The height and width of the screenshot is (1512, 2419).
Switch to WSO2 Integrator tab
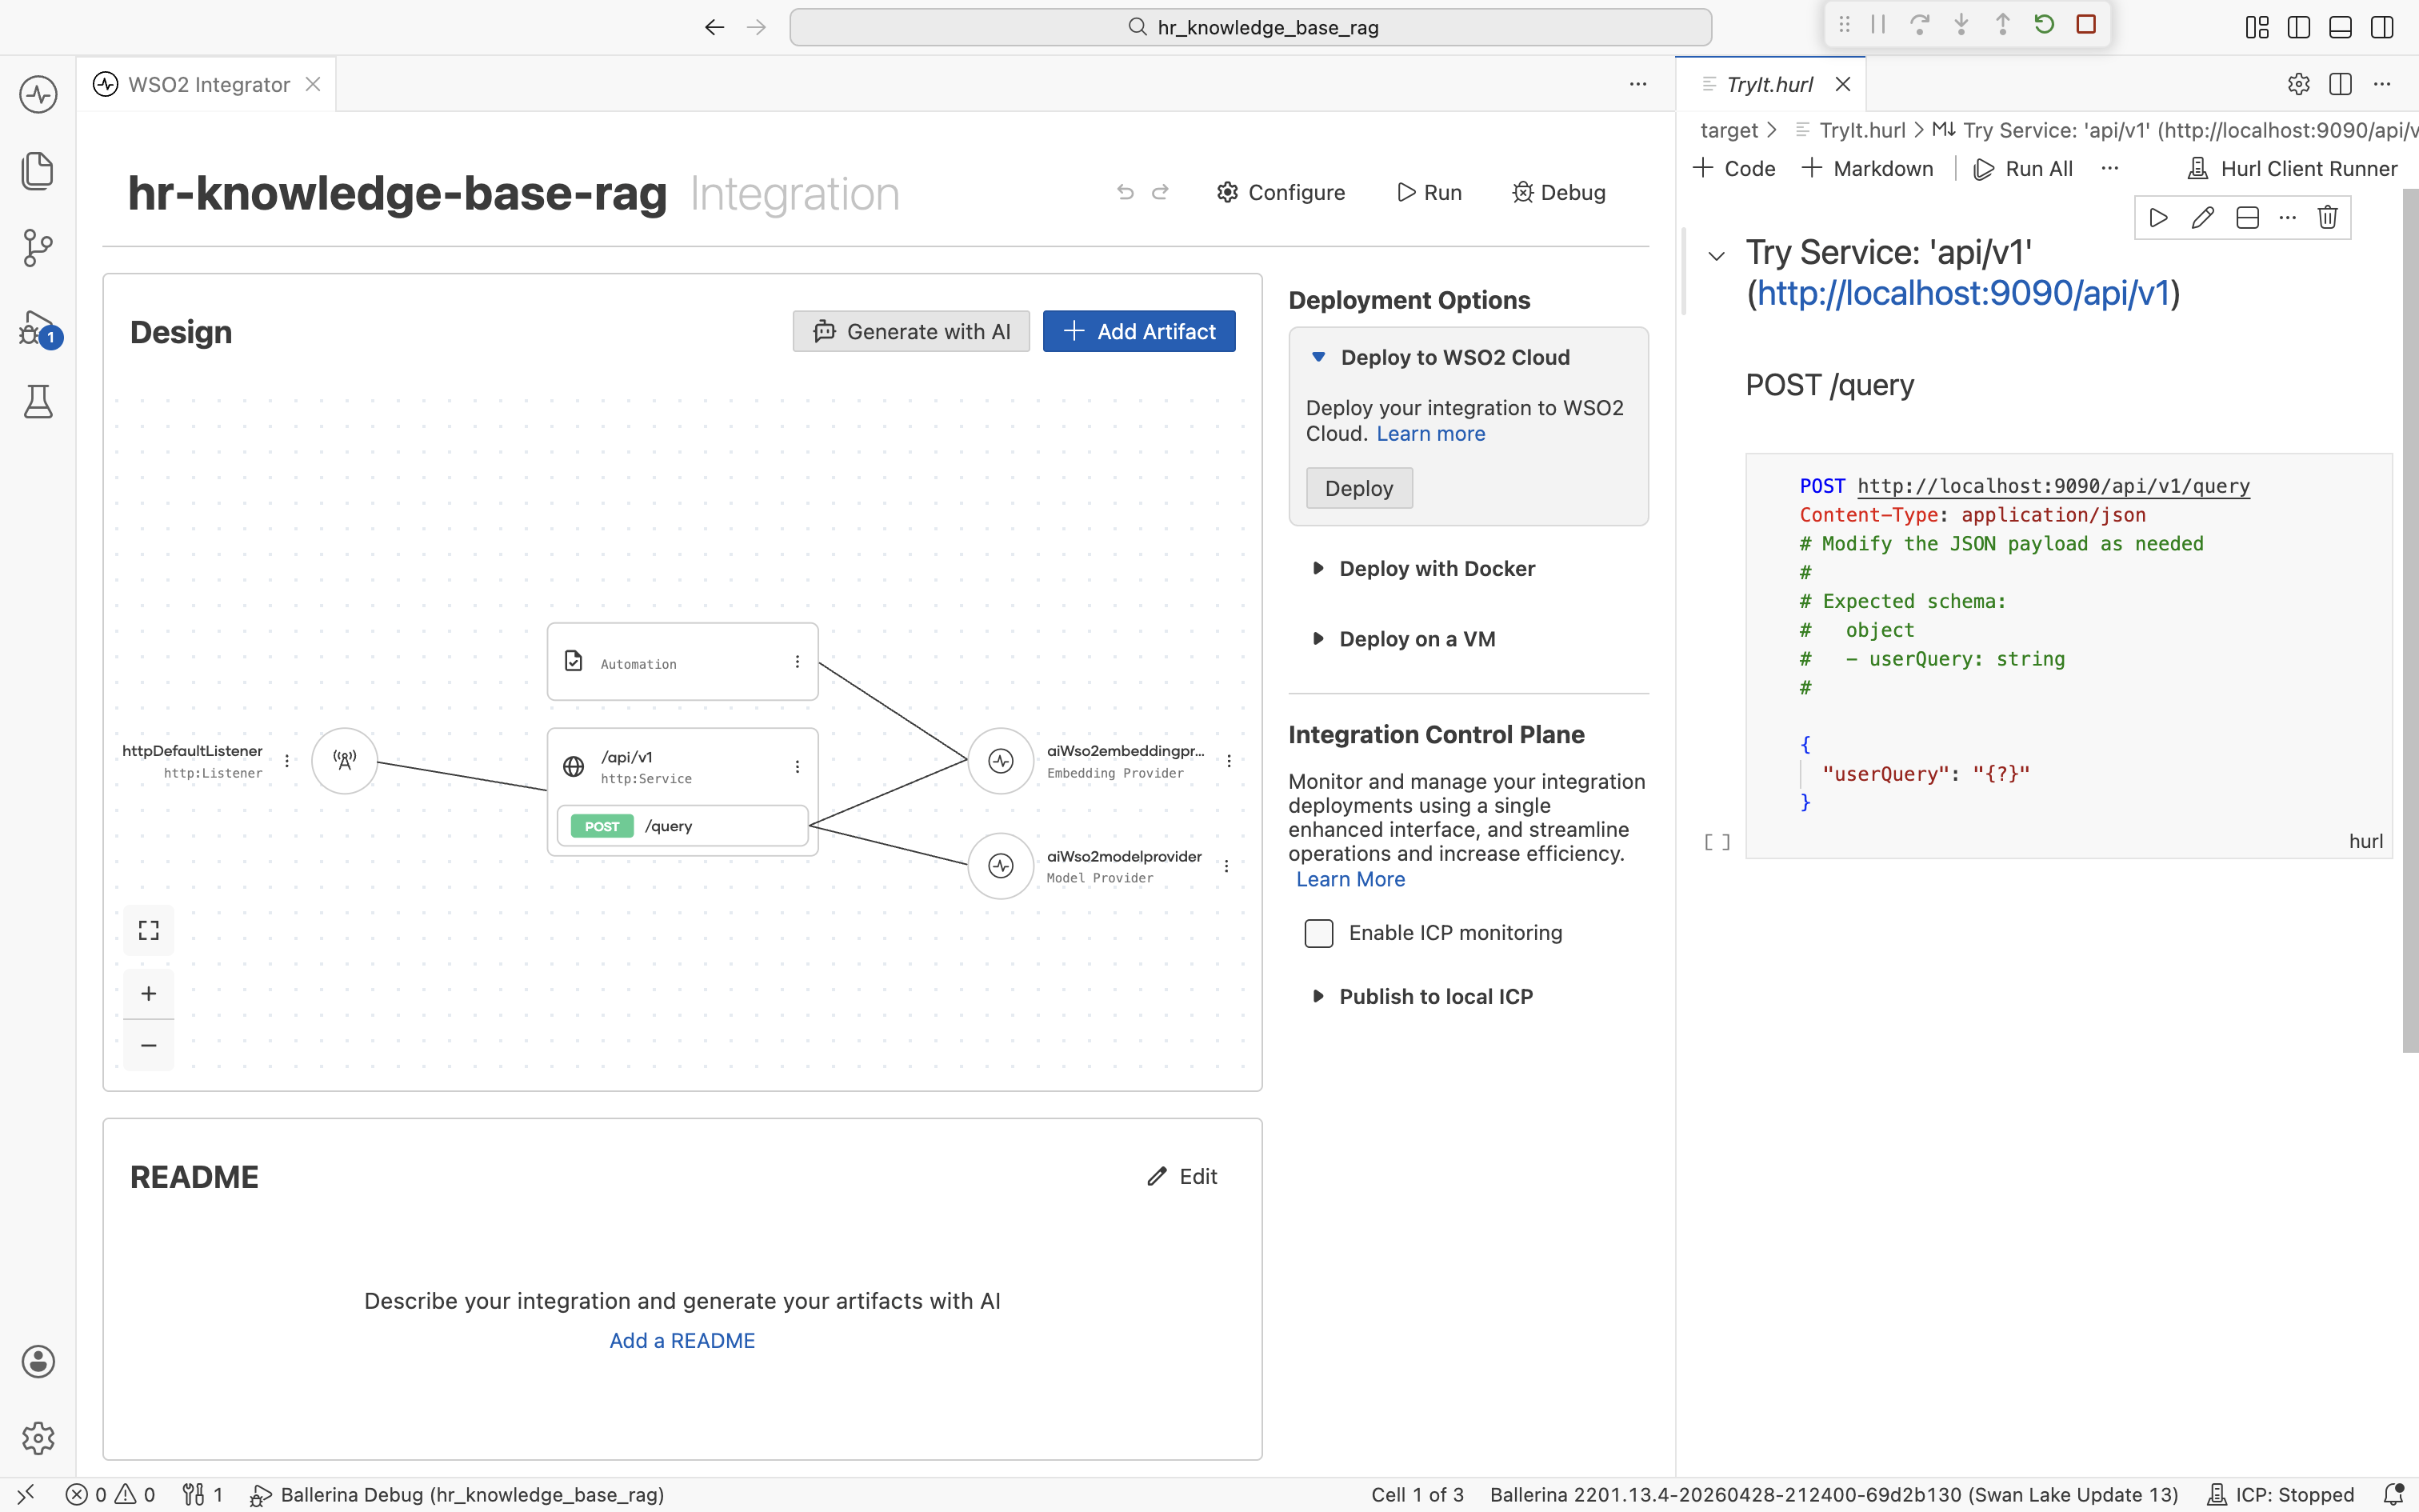coord(207,84)
